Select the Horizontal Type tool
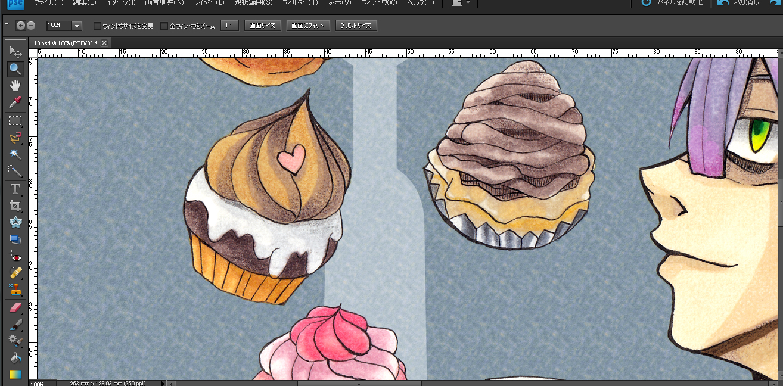Image resolution: width=783 pixels, height=386 pixels. [x=15, y=189]
